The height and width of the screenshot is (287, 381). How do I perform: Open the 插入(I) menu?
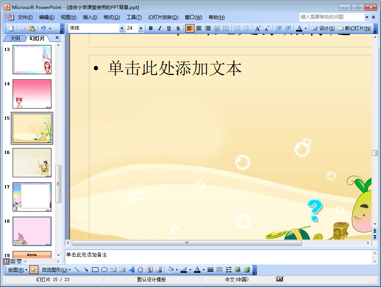pos(90,17)
